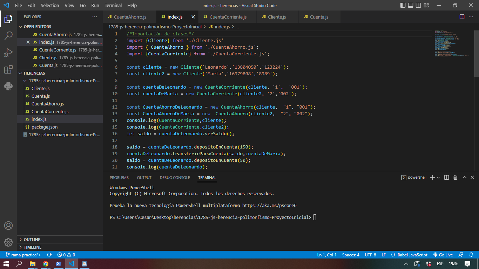Select end of line sequence LF
This screenshot has width=479, height=269.
[x=384, y=255]
